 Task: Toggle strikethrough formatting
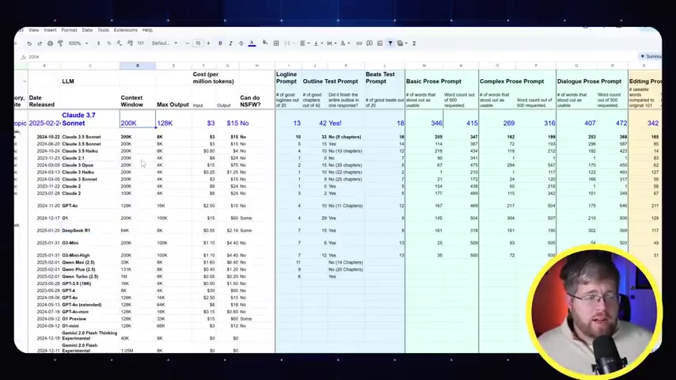pyautogui.click(x=241, y=44)
